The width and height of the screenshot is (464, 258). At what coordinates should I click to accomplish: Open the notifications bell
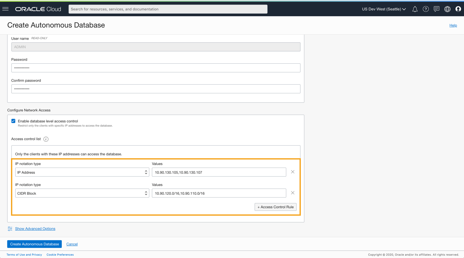(415, 9)
